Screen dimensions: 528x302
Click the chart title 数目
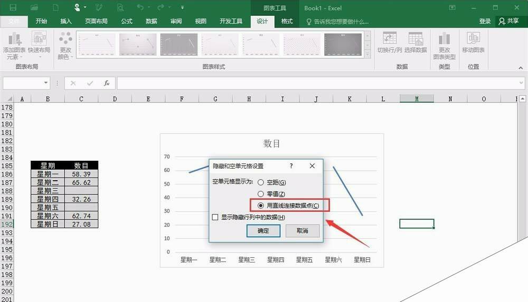point(272,143)
